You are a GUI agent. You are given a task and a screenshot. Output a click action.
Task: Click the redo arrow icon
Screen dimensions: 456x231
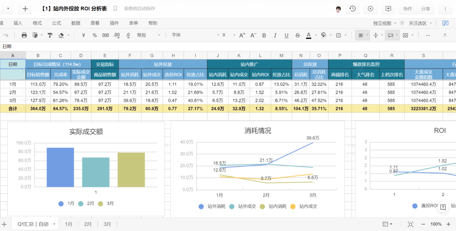[5, 35]
